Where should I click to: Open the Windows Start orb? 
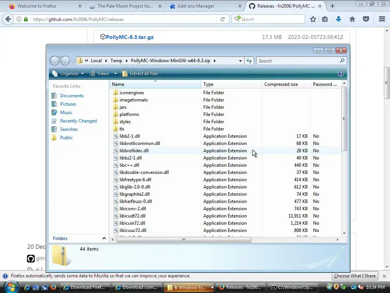[11, 287]
